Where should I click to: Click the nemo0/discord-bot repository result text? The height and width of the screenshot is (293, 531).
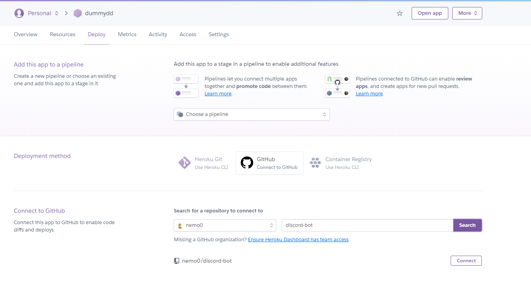[207, 261]
